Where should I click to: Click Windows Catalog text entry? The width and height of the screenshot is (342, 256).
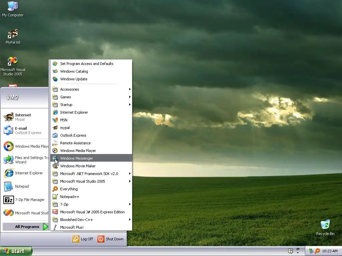(x=74, y=71)
